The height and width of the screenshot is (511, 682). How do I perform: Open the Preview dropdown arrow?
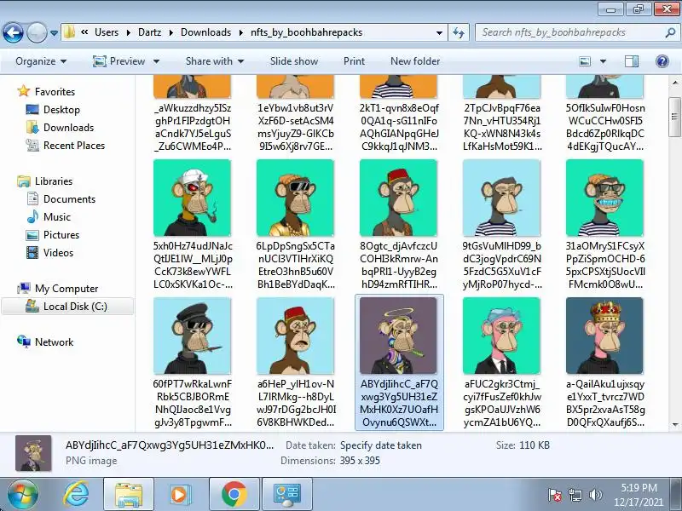click(x=156, y=61)
